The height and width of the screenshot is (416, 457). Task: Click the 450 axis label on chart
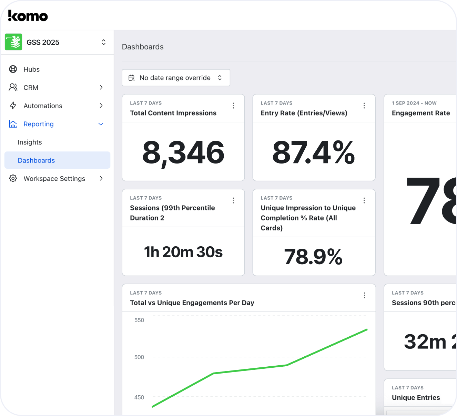click(x=139, y=397)
